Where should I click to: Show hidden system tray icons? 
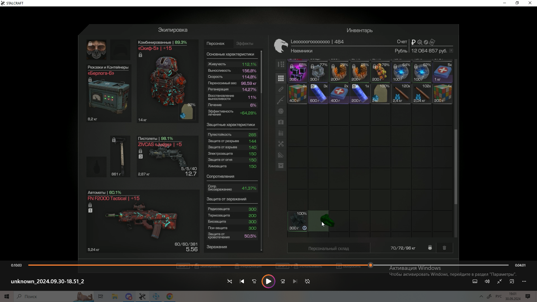pyautogui.click(x=481, y=296)
